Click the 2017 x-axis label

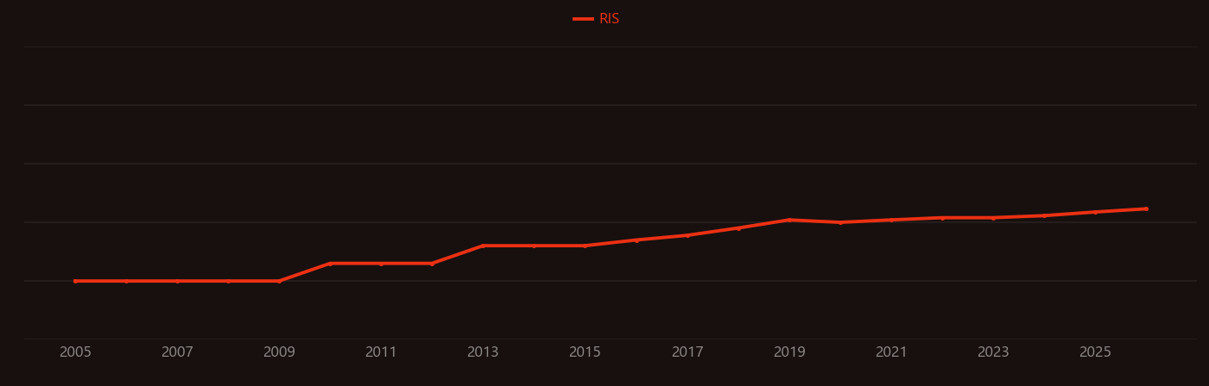pos(687,352)
